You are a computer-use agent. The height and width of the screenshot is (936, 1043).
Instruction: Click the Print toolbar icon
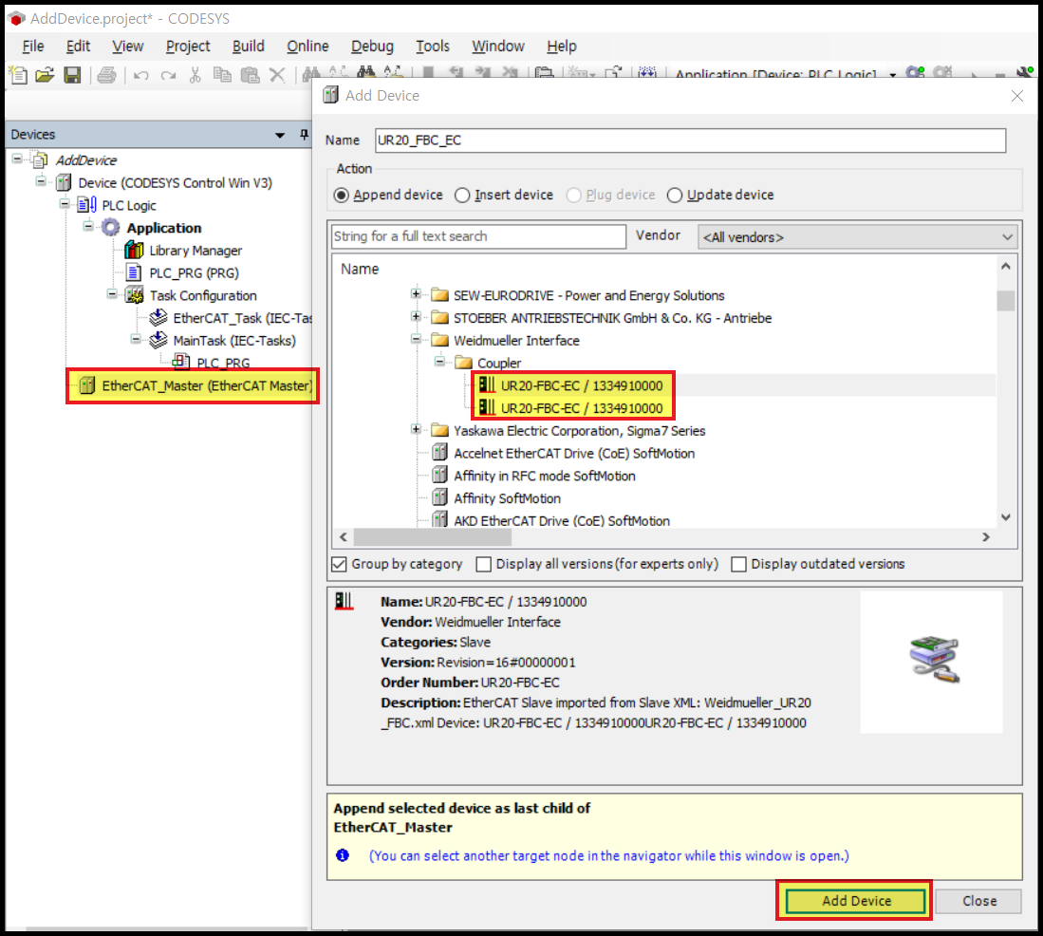[106, 74]
